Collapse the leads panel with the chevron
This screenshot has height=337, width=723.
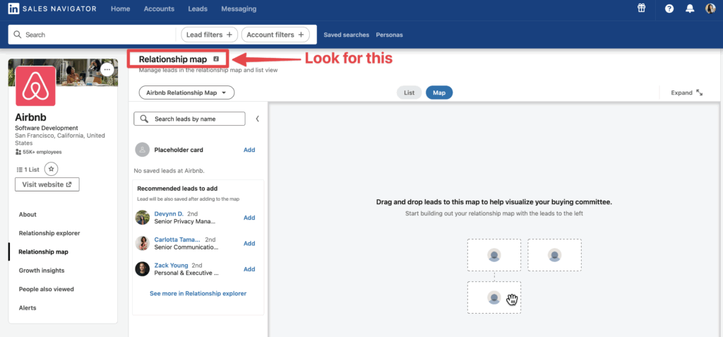coord(257,119)
